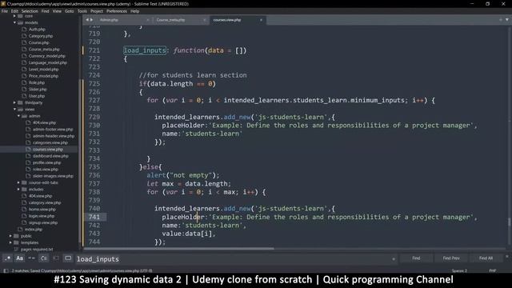Open Role.php in sidebar
The image size is (512, 288).
click(x=37, y=82)
